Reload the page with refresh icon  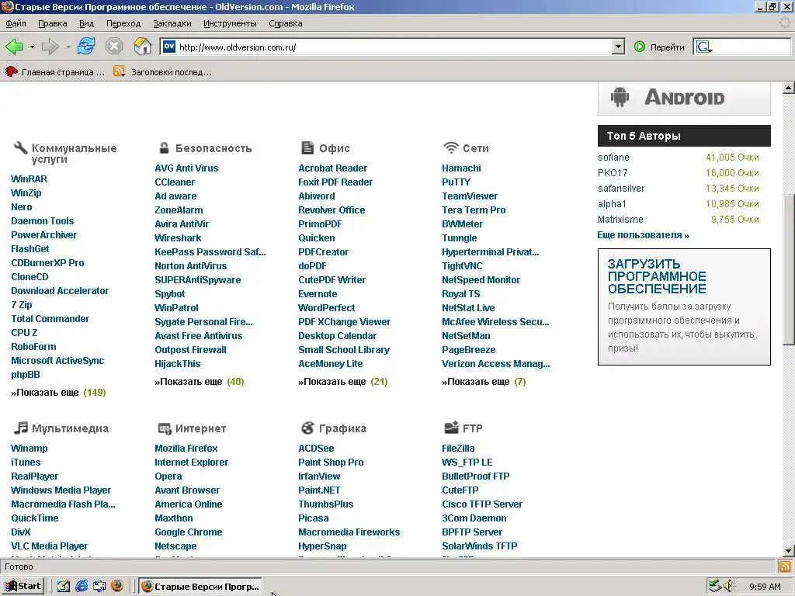coord(86,47)
